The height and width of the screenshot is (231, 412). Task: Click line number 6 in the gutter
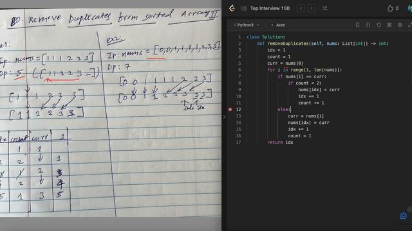[239, 70]
